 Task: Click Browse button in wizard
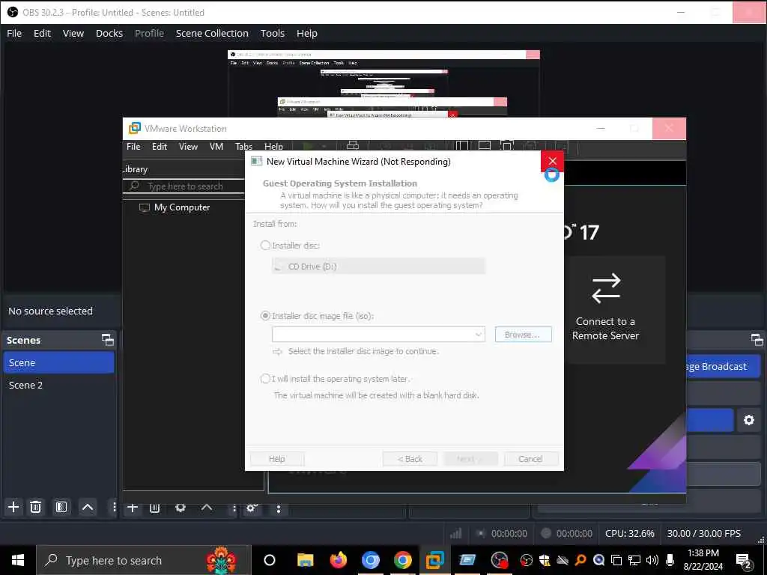pos(523,335)
